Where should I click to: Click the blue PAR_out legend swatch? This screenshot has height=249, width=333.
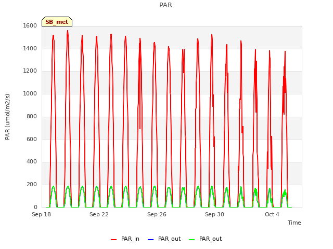tap(150, 240)
